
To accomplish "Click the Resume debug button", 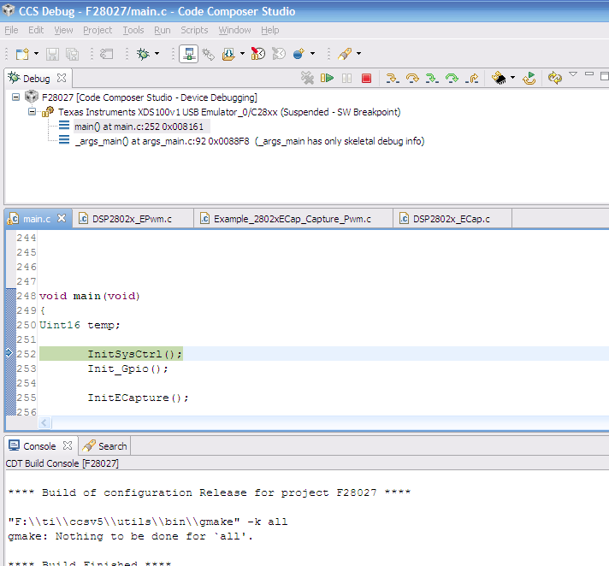I will point(327,78).
